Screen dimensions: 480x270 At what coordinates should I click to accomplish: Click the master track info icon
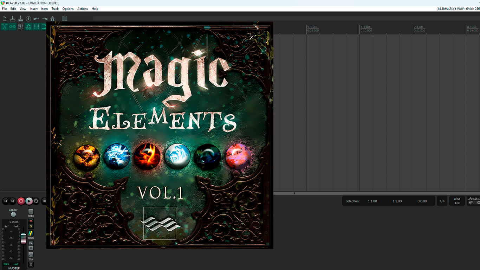coord(31,265)
